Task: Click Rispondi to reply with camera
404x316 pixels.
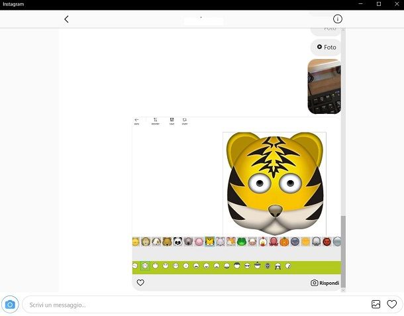Action: point(325,283)
